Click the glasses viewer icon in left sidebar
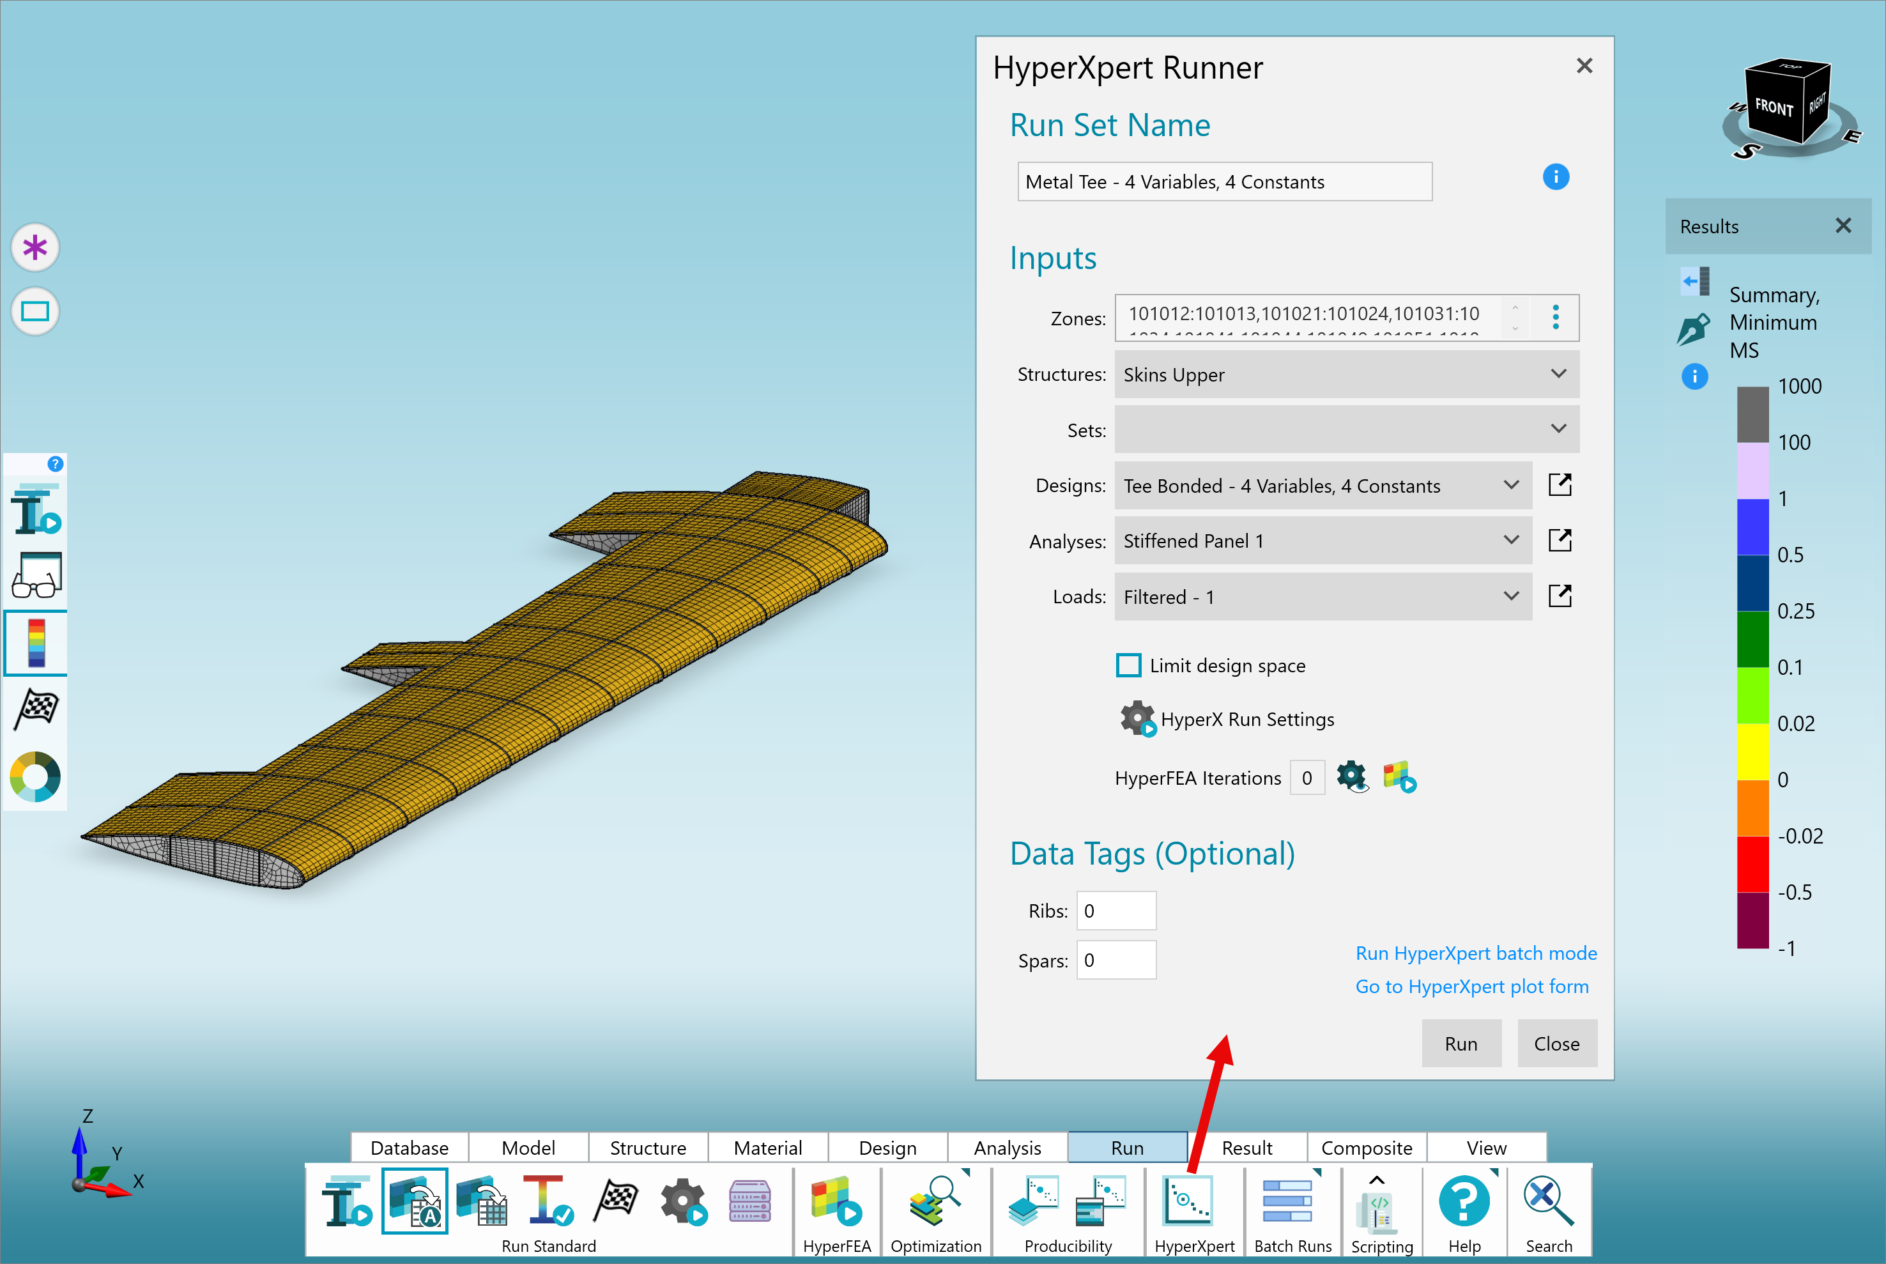 [36, 574]
